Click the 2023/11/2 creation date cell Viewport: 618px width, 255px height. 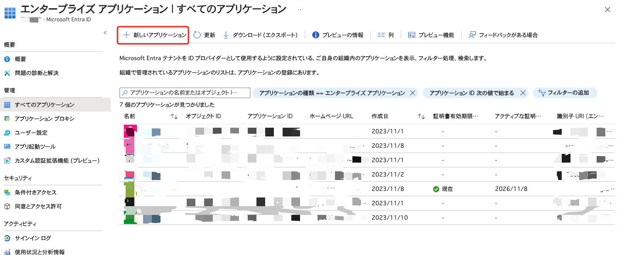388,175
